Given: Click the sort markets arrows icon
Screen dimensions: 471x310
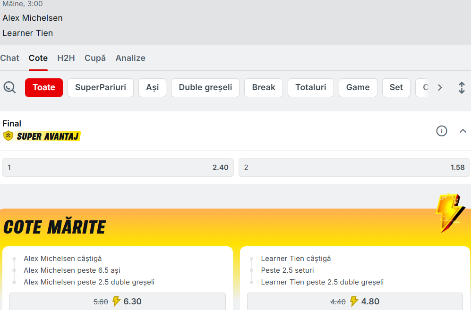Looking at the screenshot, I should tap(462, 88).
